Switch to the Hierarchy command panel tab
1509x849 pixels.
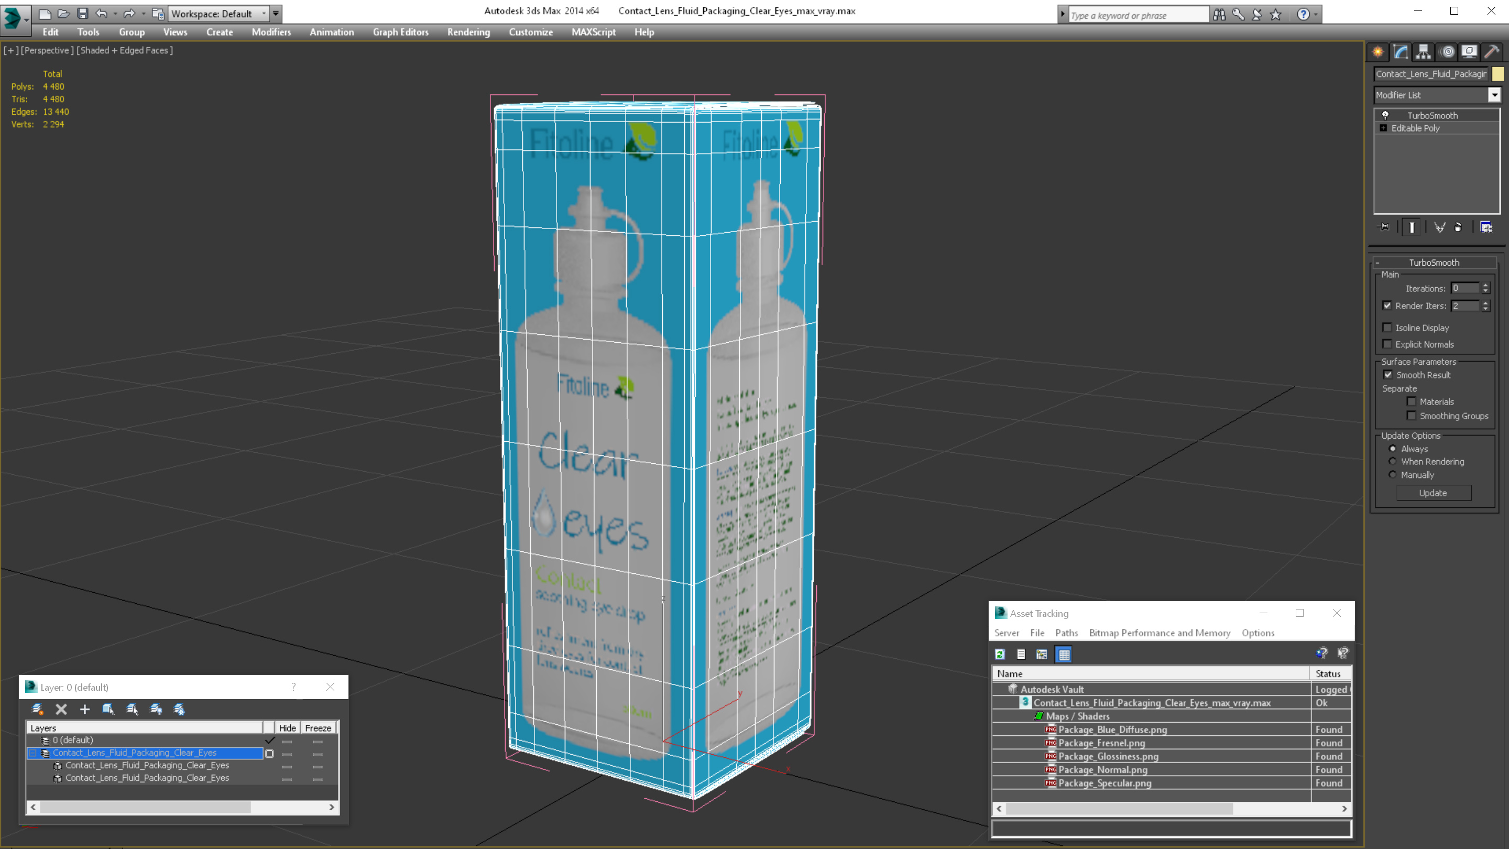pos(1424,52)
